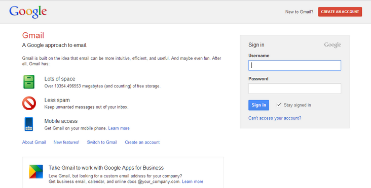Open the Can't access your account link

275,118
